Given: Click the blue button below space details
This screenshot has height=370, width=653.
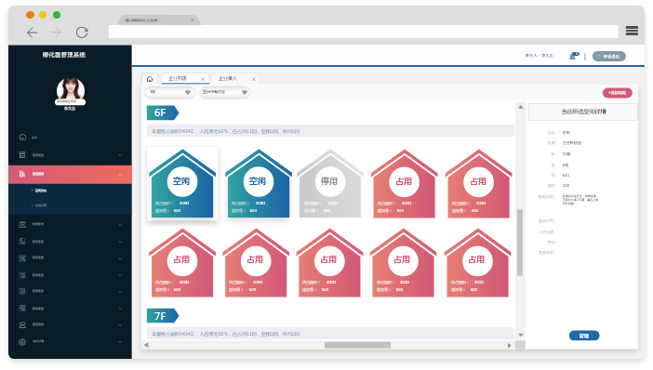Looking at the screenshot, I should tap(584, 336).
